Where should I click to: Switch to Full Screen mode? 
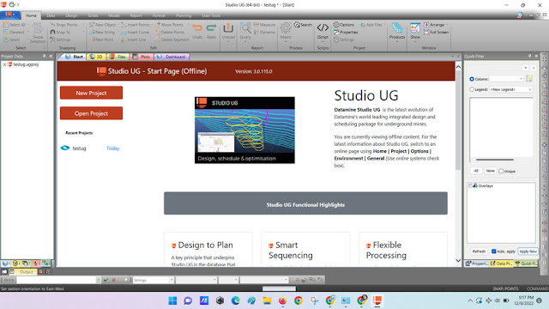click(x=437, y=33)
